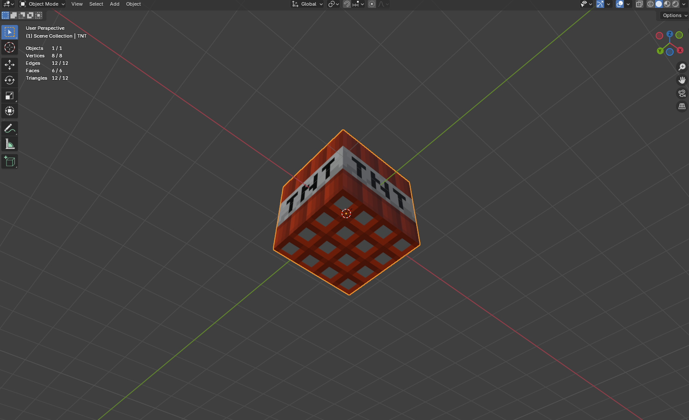Click the Faces 6 / 6 statistic
The image size is (689, 420).
44,71
